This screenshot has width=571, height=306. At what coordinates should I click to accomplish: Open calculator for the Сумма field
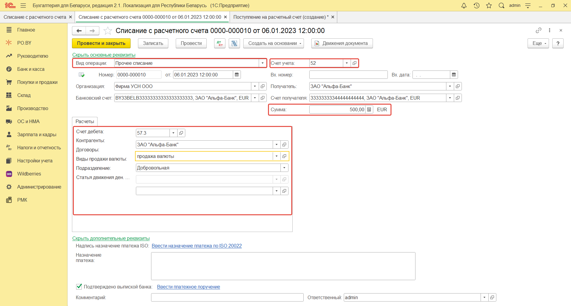click(369, 109)
